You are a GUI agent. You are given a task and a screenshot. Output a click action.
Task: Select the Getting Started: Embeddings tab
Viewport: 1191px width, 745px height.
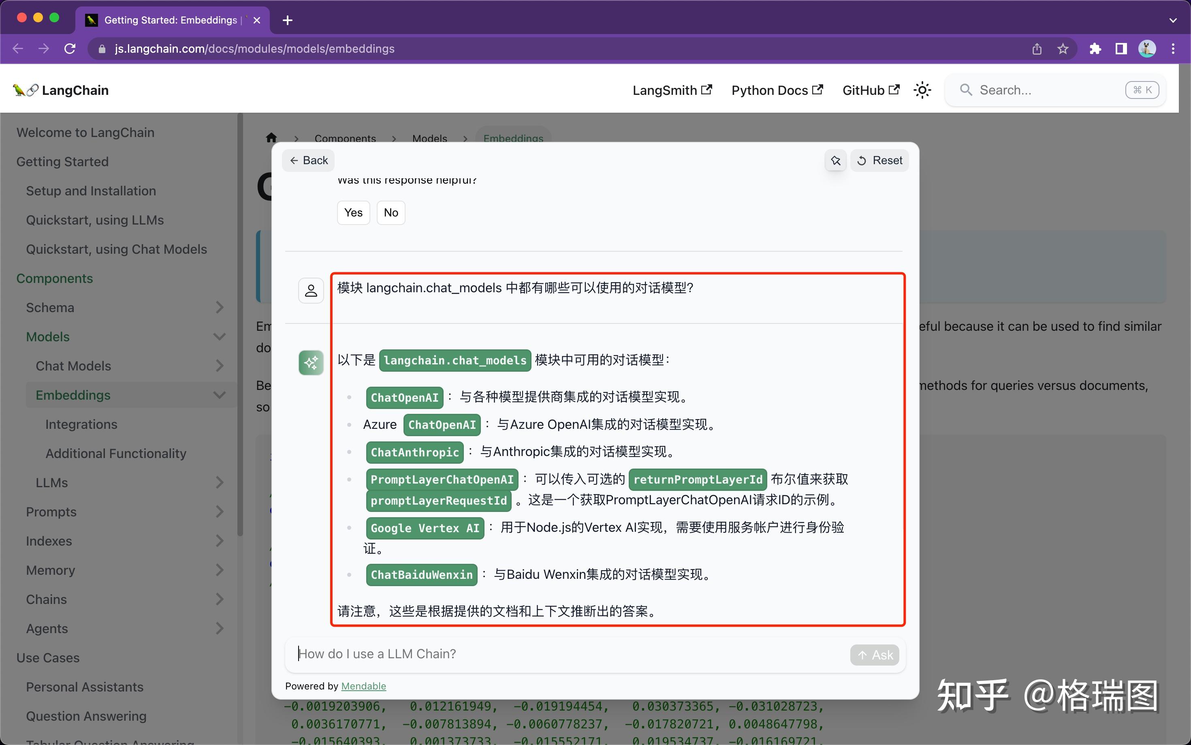172,20
